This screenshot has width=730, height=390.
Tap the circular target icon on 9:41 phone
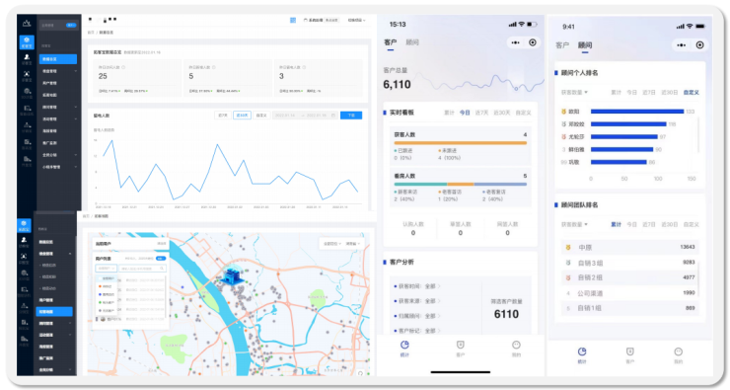click(x=699, y=45)
